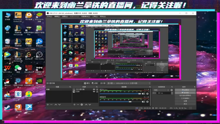Launch YY语音 from the desktop
Screen dimensions: 220x124
click(29, 42)
